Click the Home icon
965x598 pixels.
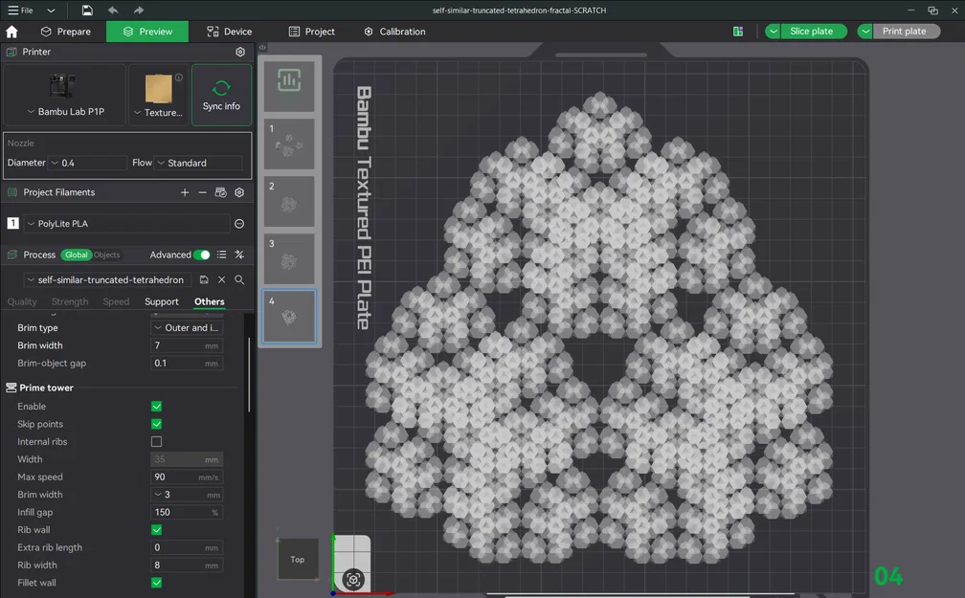(11, 32)
